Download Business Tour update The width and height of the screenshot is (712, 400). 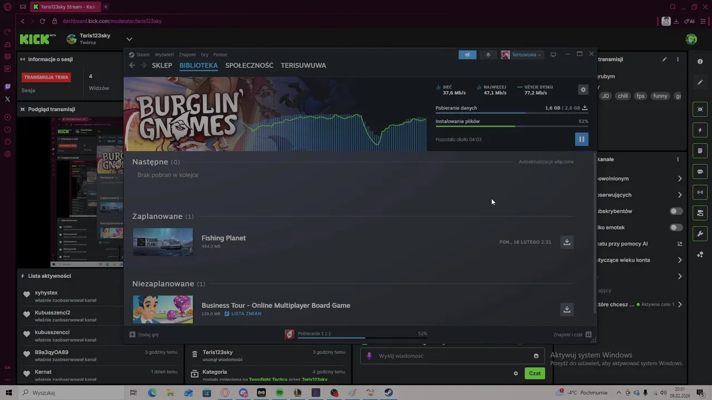567,309
